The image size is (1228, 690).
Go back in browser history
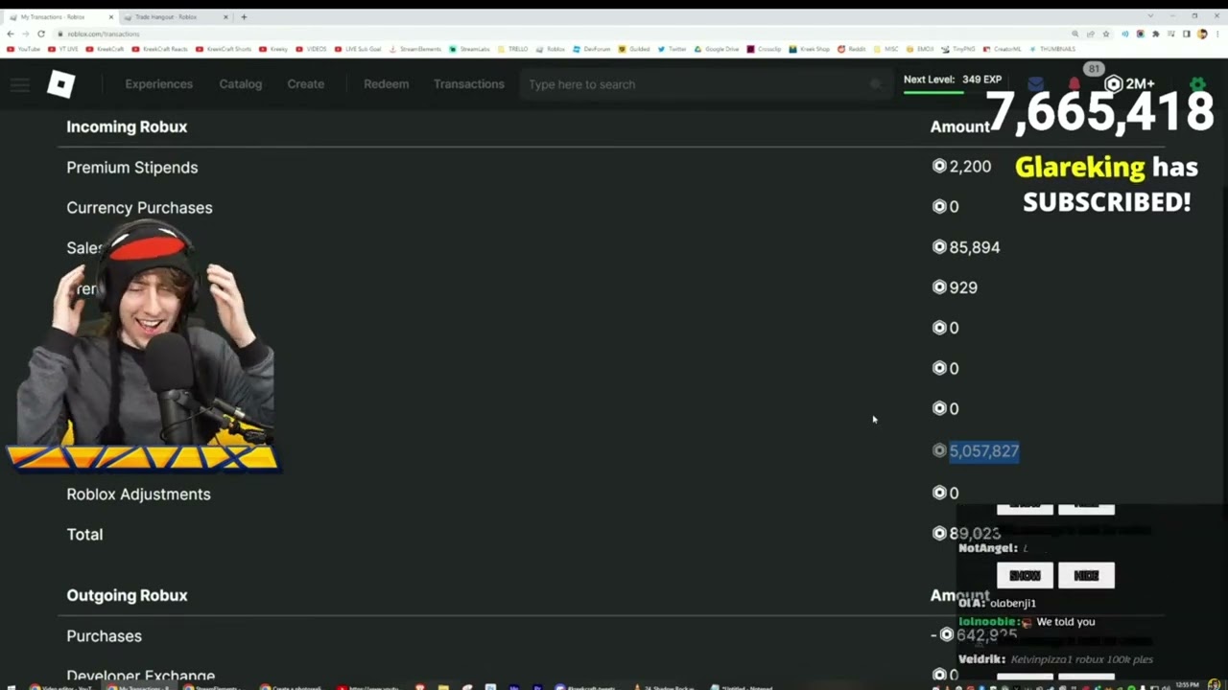click(11, 34)
